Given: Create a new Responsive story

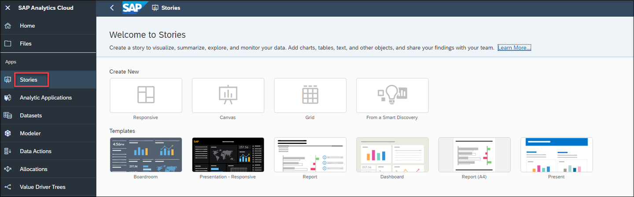Looking at the screenshot, I should (x=146, y=95).
